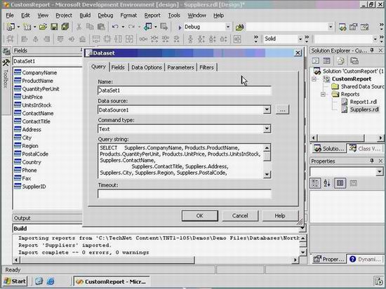This screenshot has height=289, width=386.
Task: Click the Toolbox hammer icon on sidebar
Action: coord(6,62)
